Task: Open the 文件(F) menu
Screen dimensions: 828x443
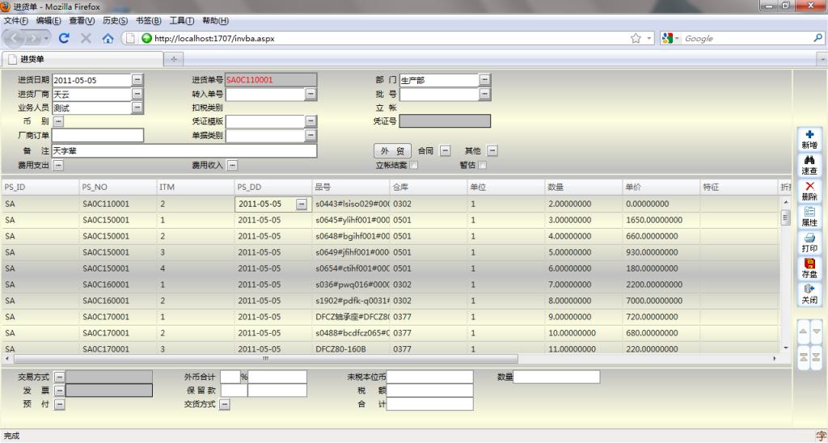Action: 16,20
